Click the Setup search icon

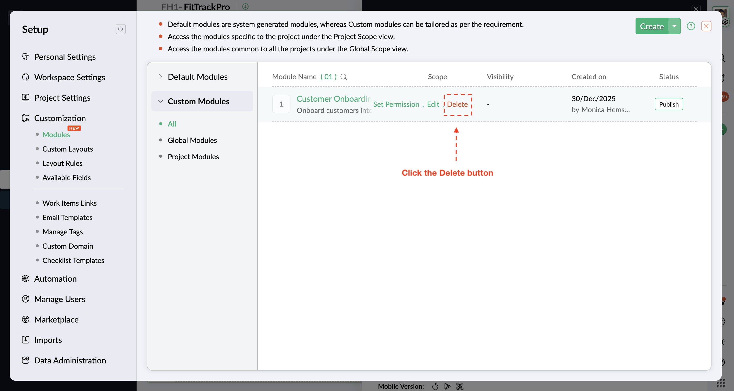point(120,29)
